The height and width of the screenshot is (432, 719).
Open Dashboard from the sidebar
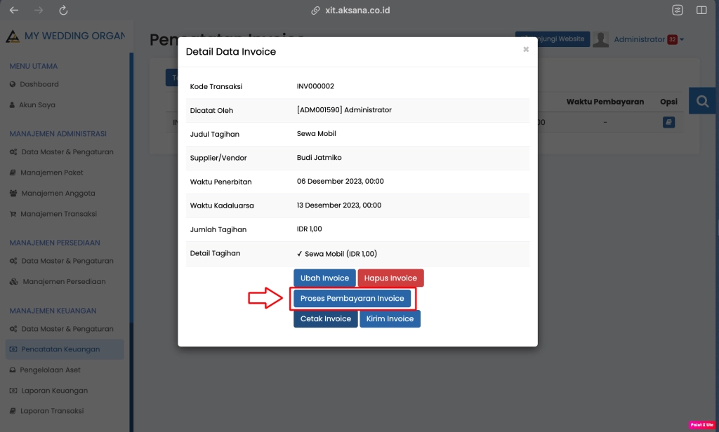(x=39, y=84)
